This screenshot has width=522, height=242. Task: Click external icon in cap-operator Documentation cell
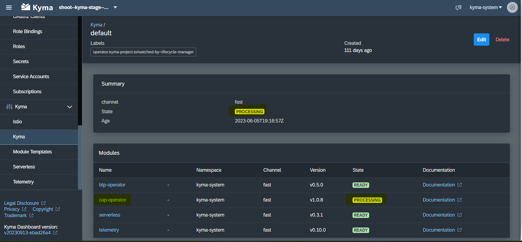point(460,200)
